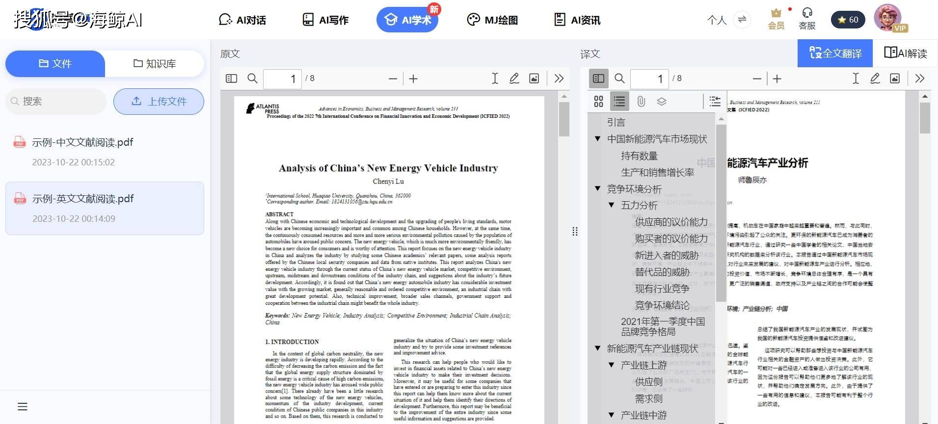938x424 pixels.
Task: Click the 上传文件 upload button
Action: click(159, 102)
